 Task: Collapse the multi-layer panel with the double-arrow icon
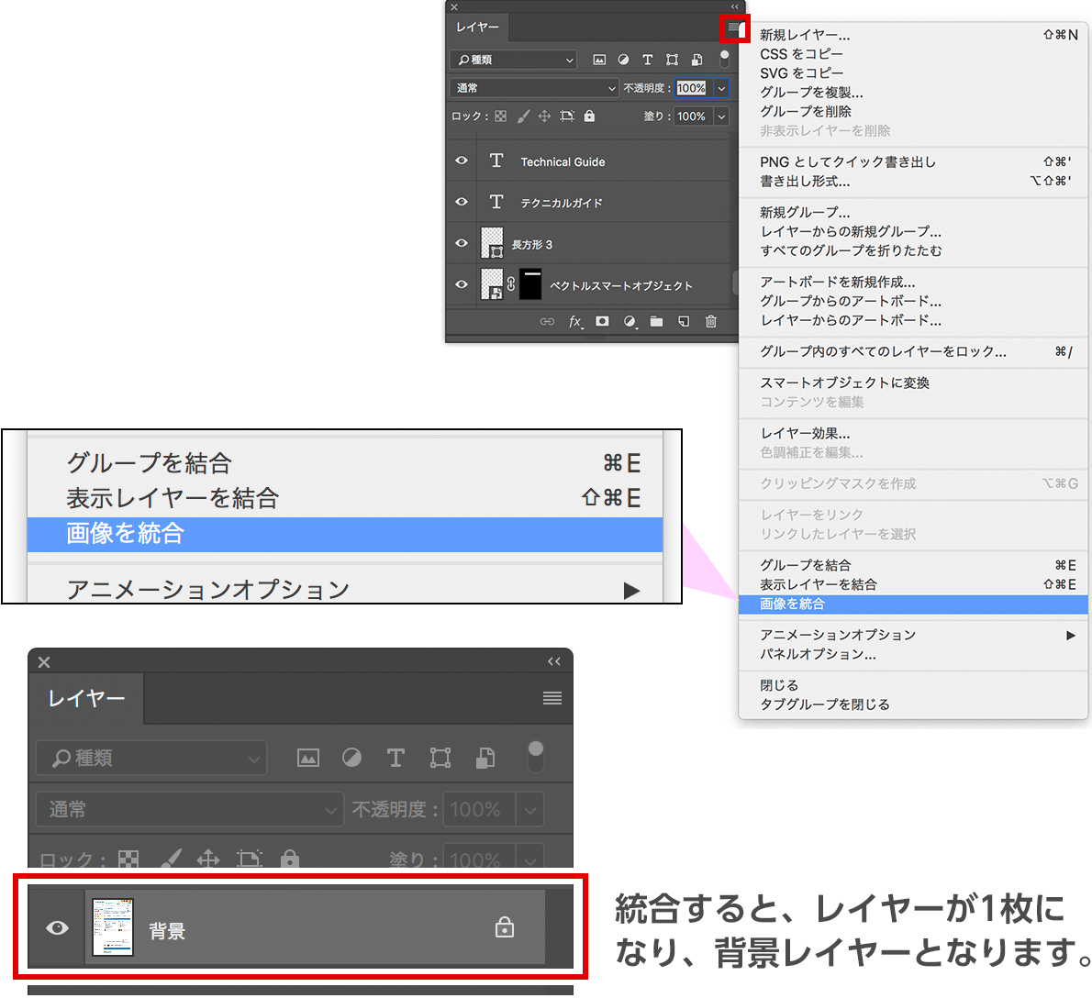pos(735,6)
